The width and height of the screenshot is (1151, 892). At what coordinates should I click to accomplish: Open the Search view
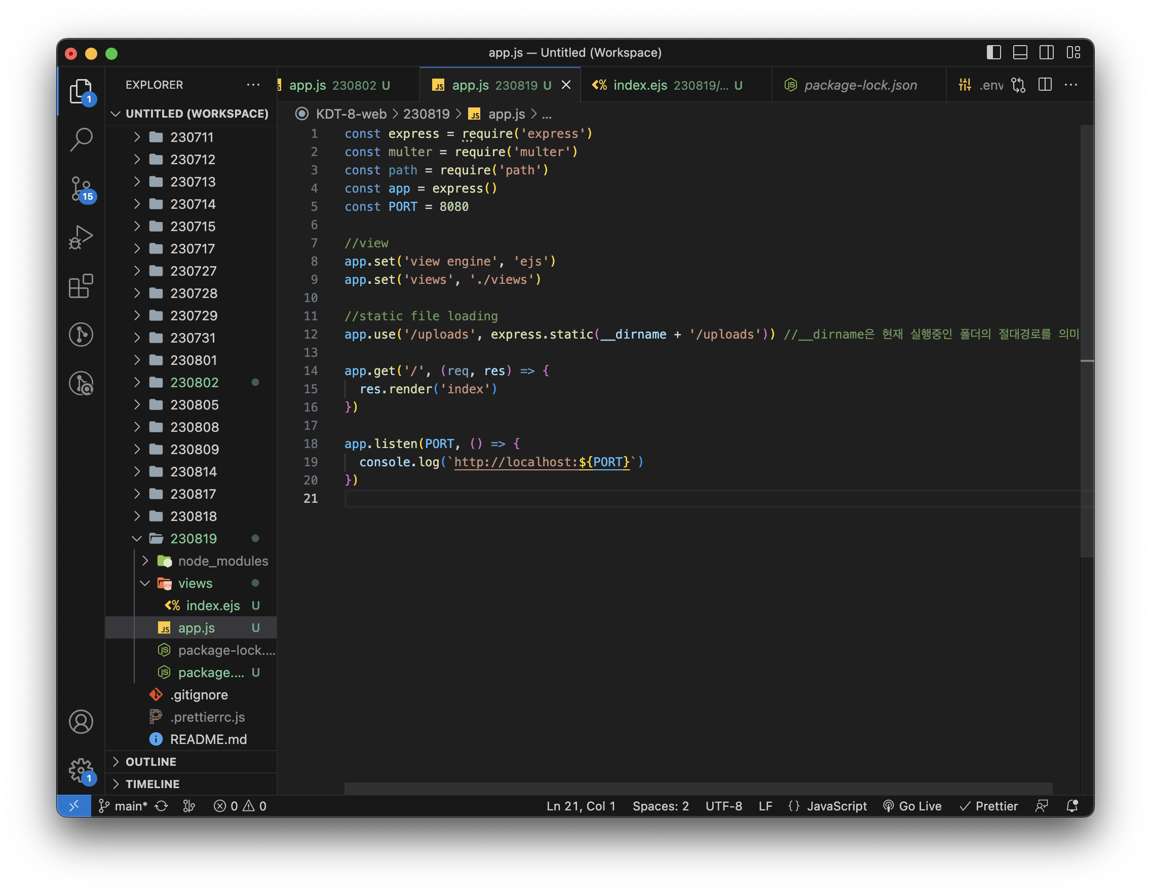pyautogui.click(x=81, y=139)
